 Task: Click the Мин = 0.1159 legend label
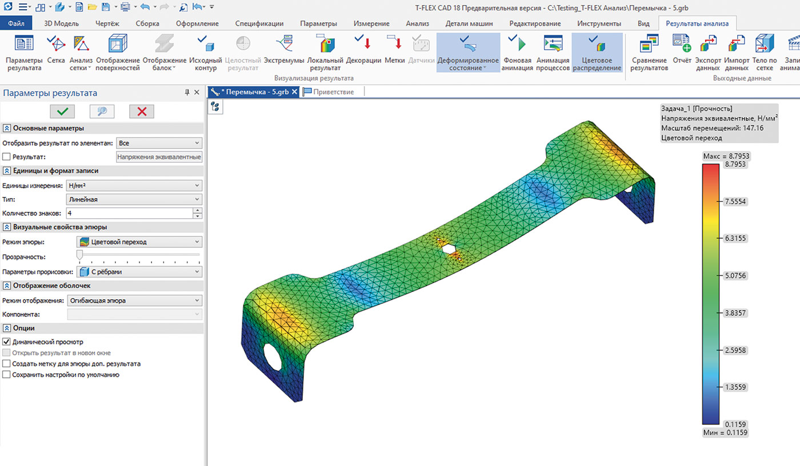725,433
